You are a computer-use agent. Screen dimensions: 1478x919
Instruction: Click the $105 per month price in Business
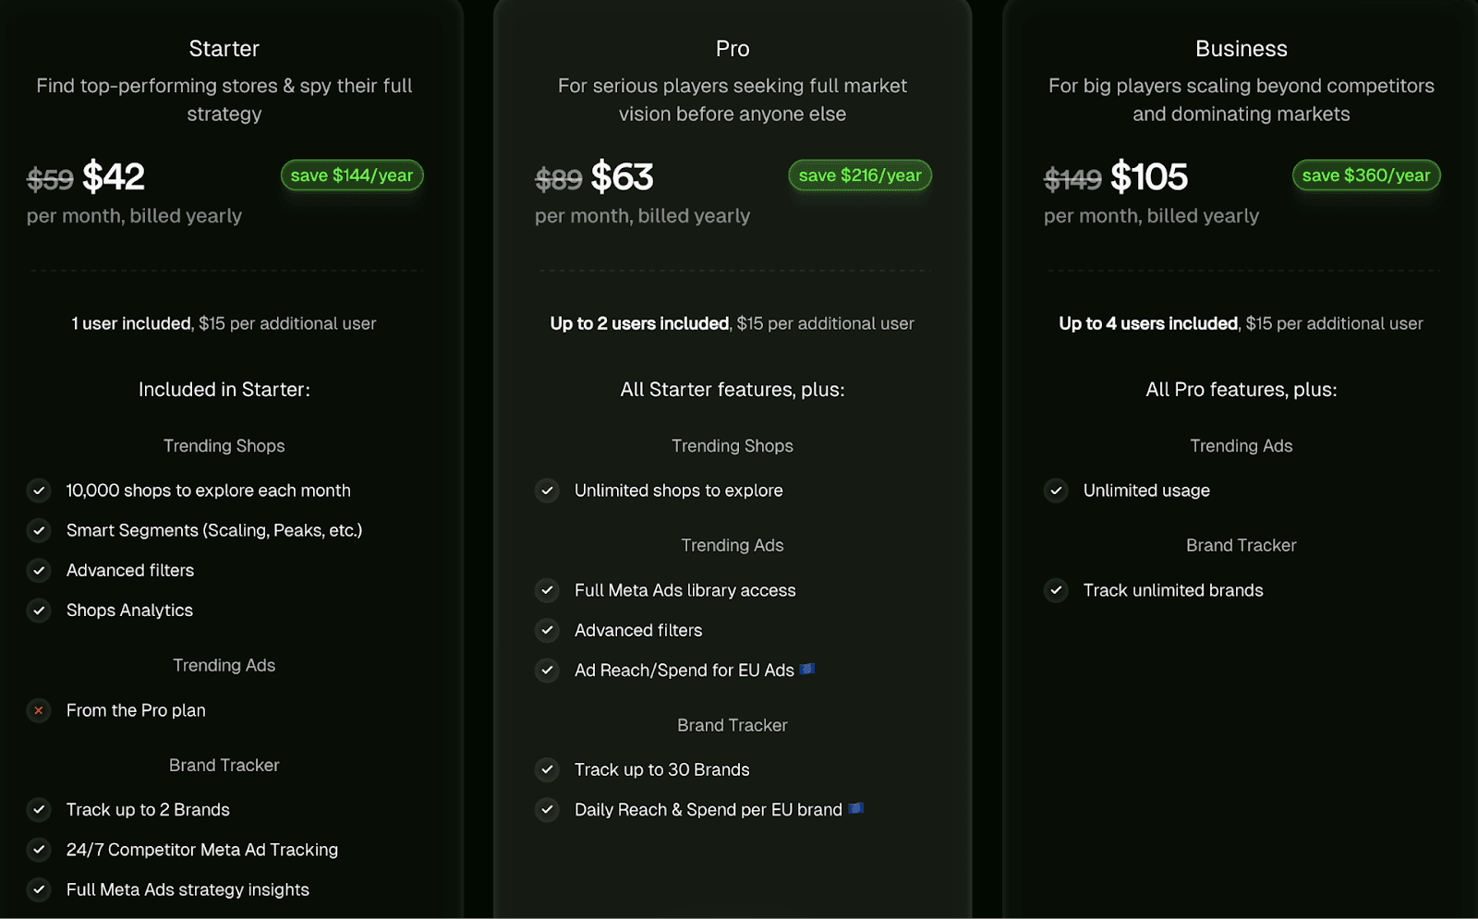click(x=1149, y=177)
